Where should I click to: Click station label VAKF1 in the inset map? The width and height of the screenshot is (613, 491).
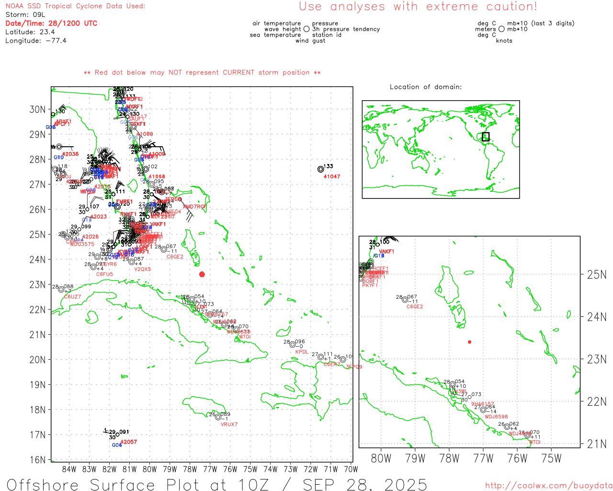click(x=386, y=252)
